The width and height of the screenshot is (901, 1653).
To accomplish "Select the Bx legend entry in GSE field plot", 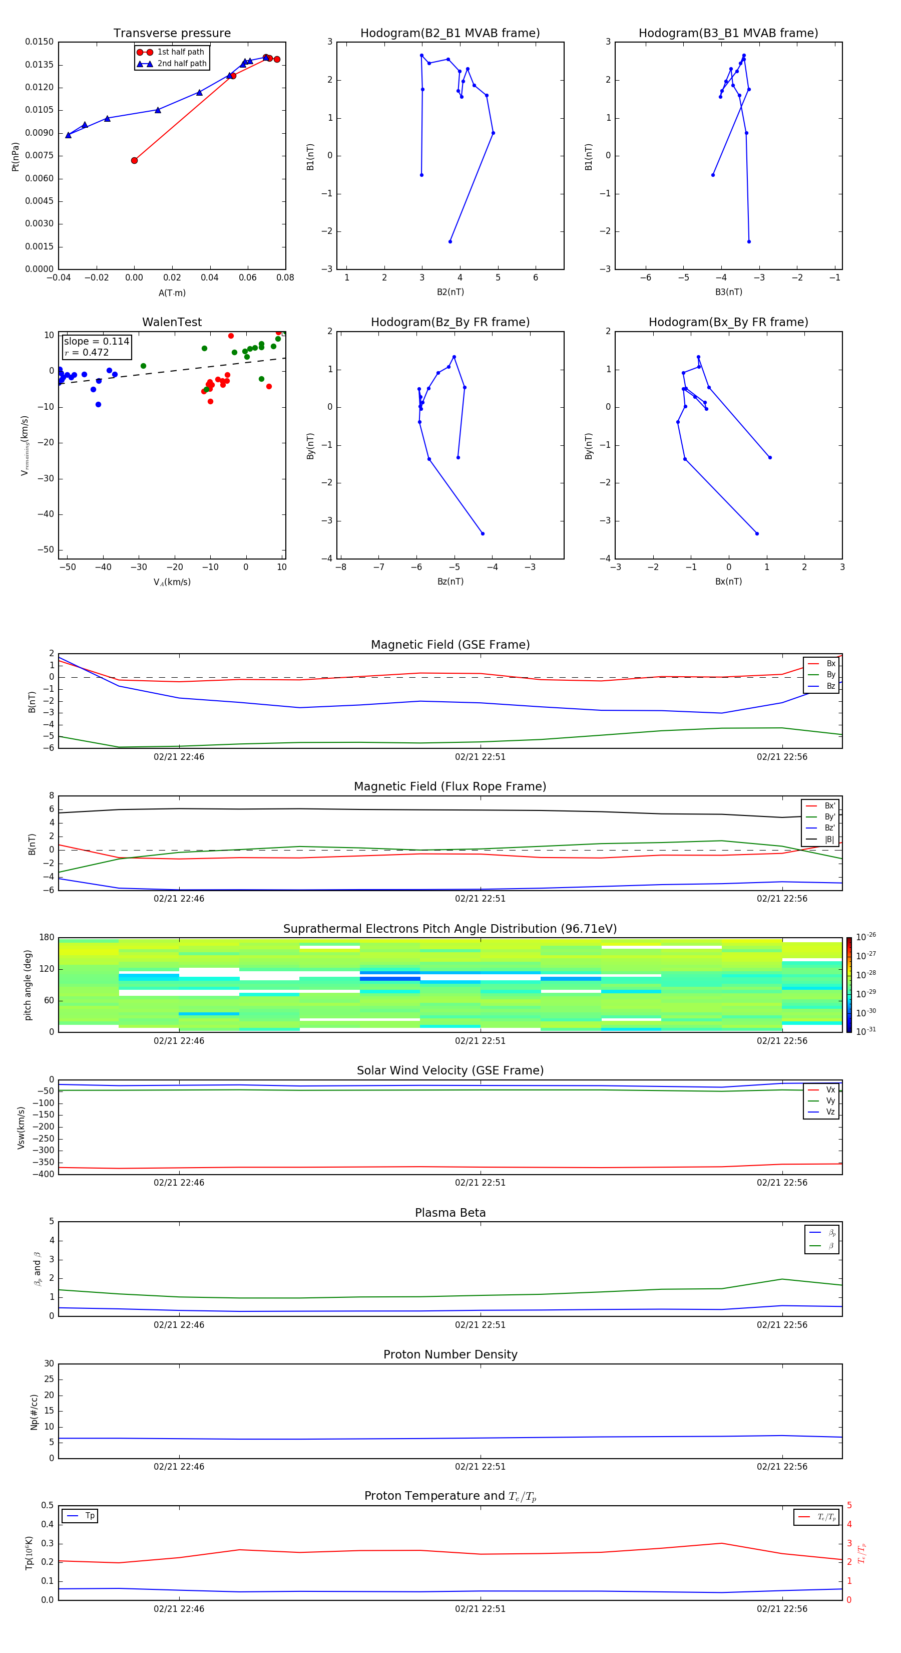I will pos(821,664).
